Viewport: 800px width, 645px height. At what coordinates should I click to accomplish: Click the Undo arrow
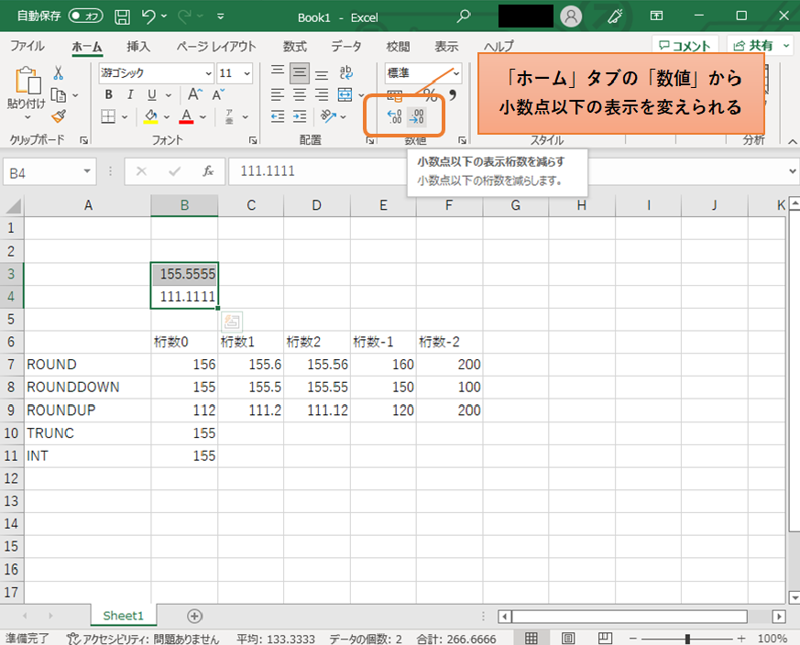click(148, 16)
